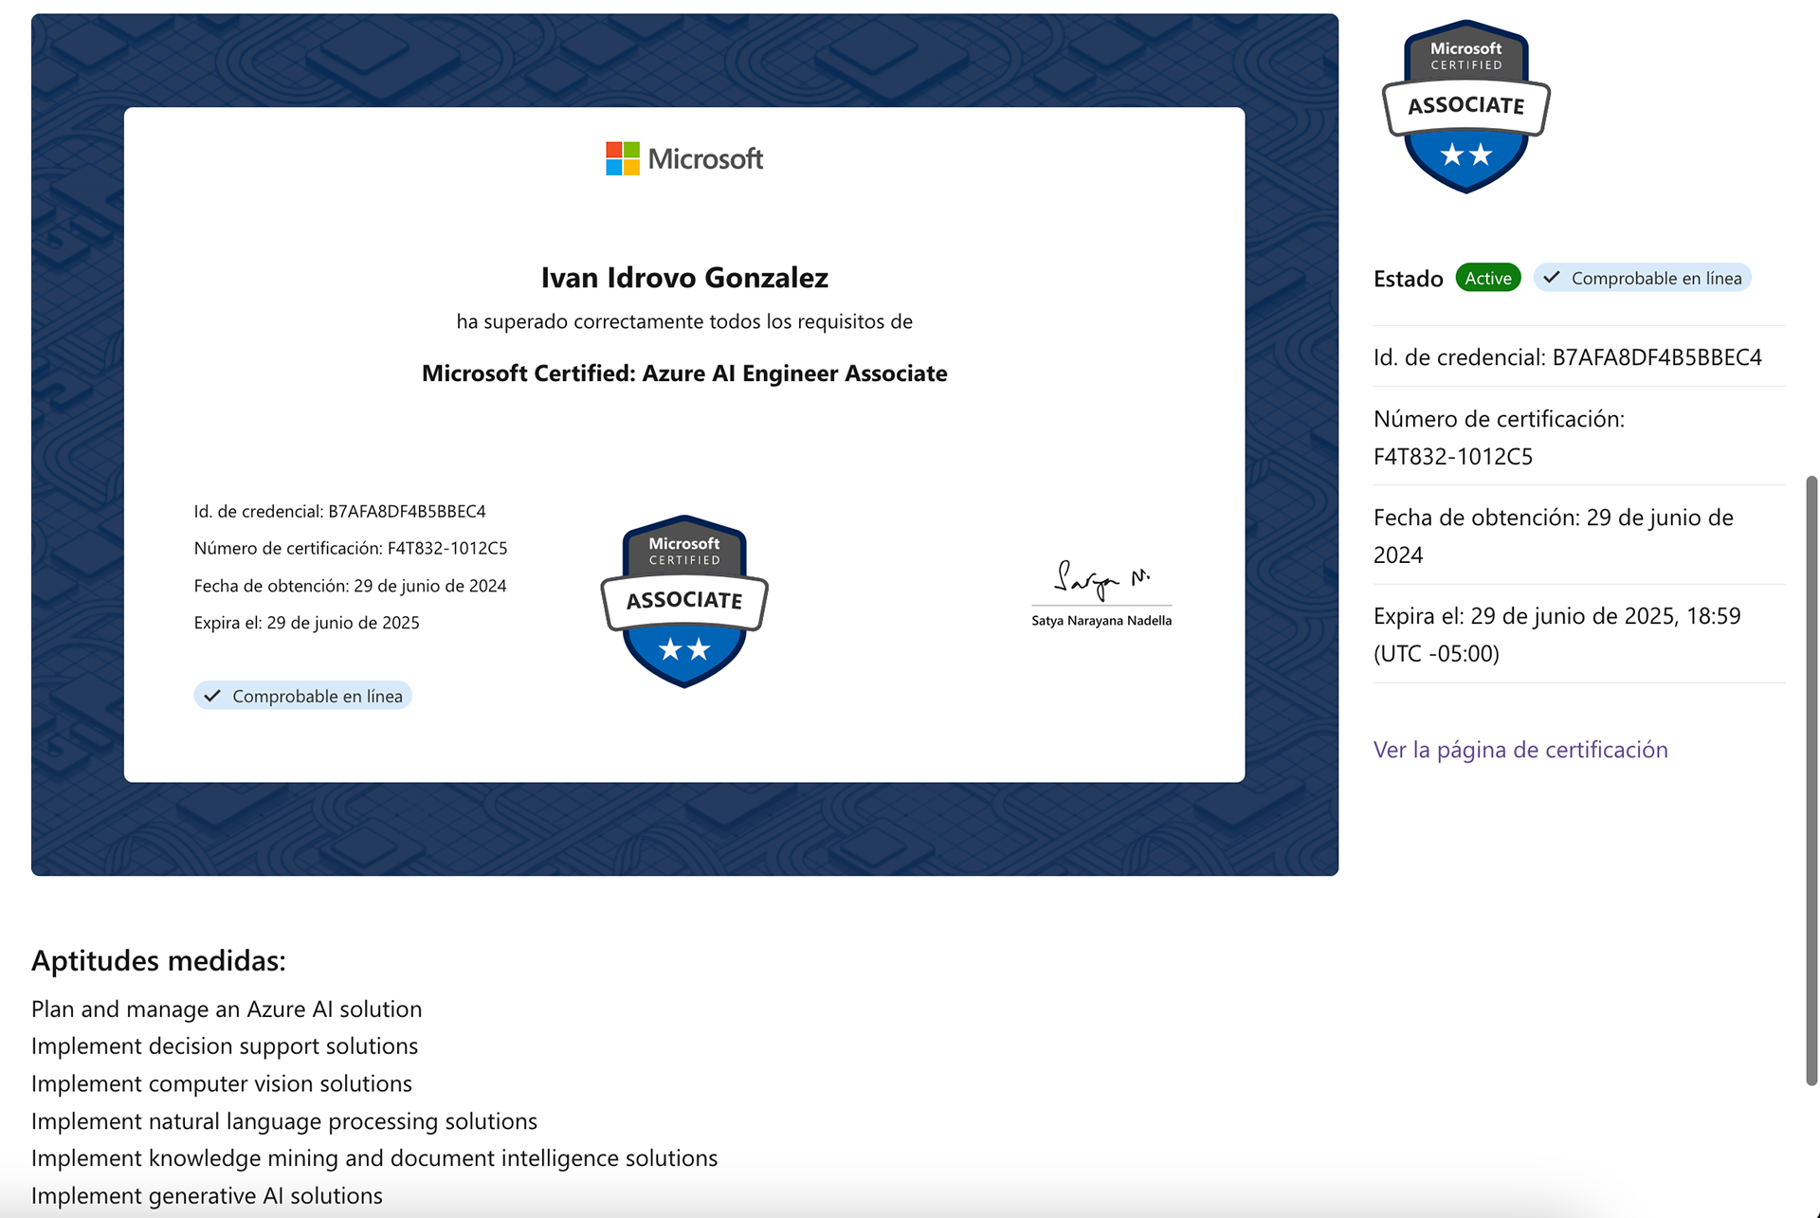1820x1218 pixels.
Task: Click the green Active status badge
Action: click(1487, 278)
